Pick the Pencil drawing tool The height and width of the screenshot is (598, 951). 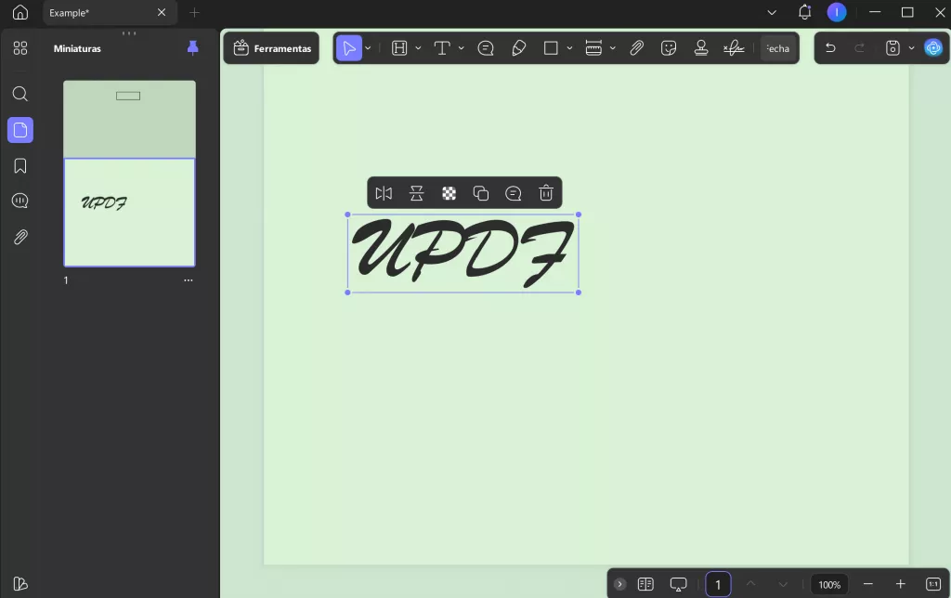(518, 48)
